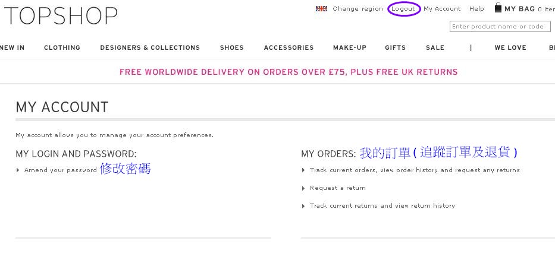Click arrow beside Request a return
Image resolution: width=555 pixels, height=254 pixels.
point(303,188)
